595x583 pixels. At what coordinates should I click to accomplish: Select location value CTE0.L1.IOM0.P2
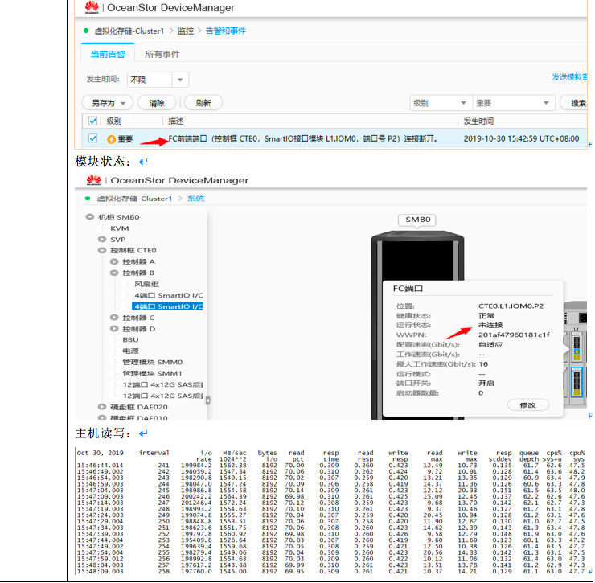tap(511, 306)
